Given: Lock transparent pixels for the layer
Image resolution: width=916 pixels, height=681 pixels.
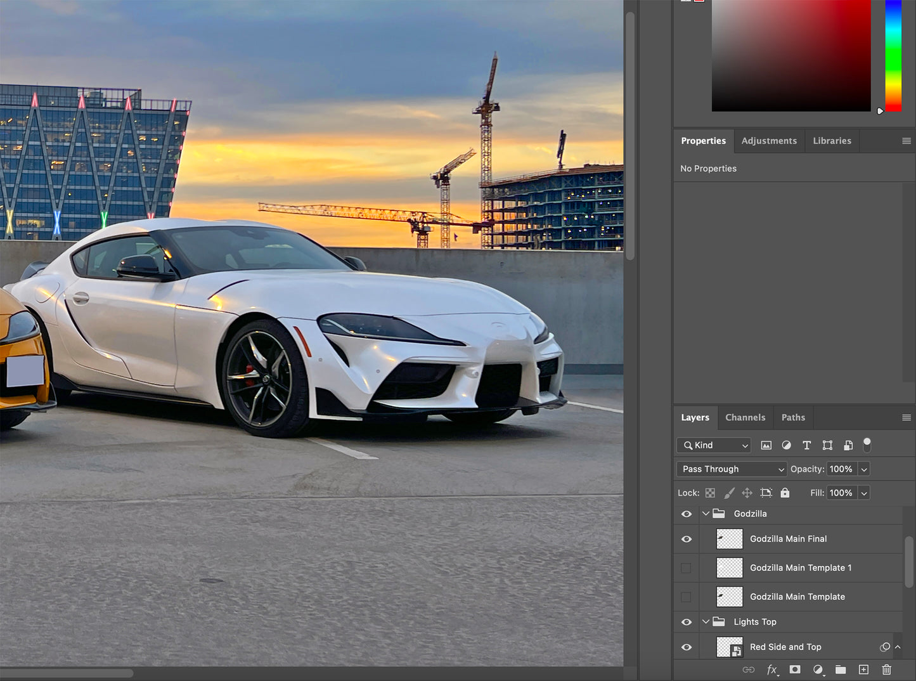Looking at the screenshot, I should 710,493.
